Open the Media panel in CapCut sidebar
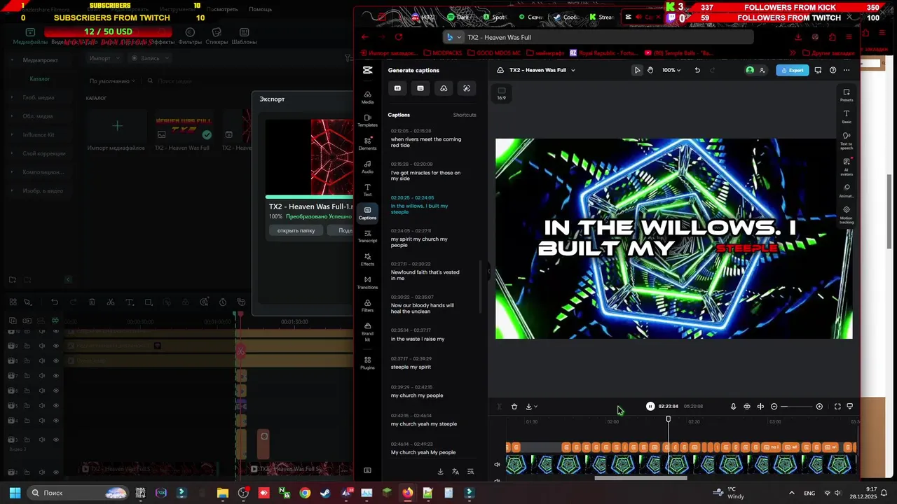This screenshot has width=897, height=504. (367, 97)
